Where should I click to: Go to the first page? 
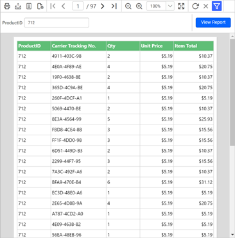point(53,6)
